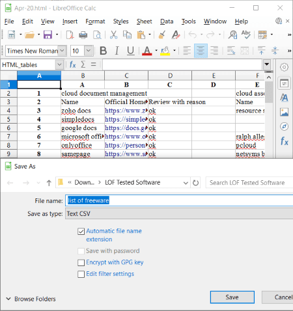Open the Name Box dropdown
Image resolution: width=293 pixels, height=311 pixels.
[59, 64]
